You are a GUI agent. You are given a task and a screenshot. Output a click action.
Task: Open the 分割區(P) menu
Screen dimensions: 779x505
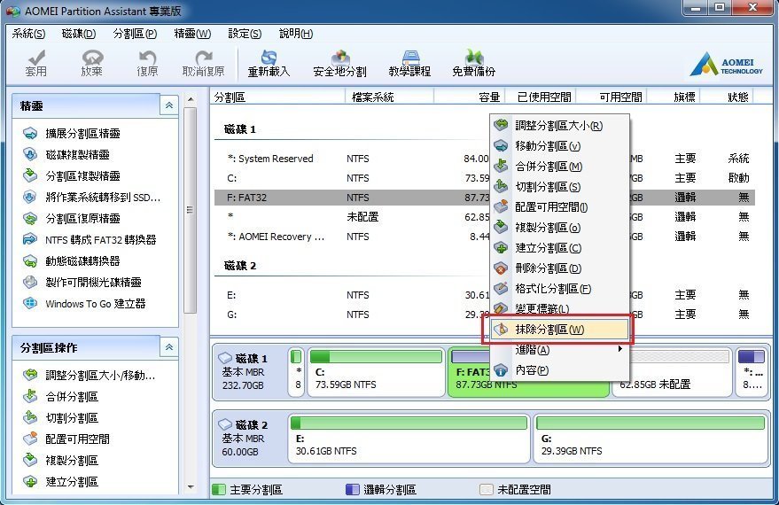pos(135,34)
